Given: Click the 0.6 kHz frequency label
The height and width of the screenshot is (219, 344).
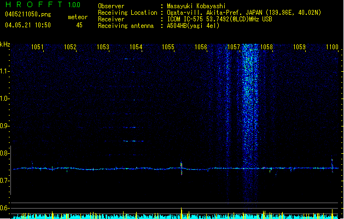Looking at the screenshot, I should tap(4, 208).
